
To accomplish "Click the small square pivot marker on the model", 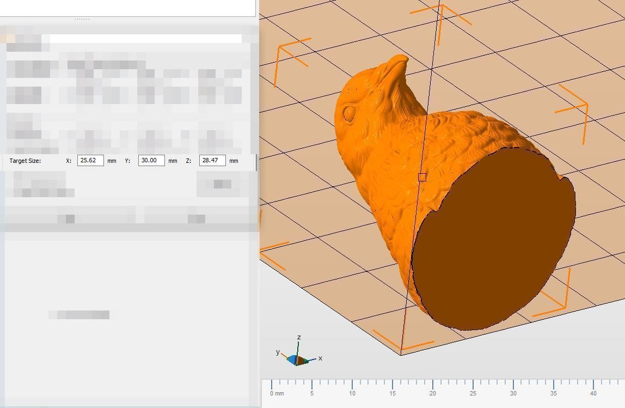I will 422,177.
